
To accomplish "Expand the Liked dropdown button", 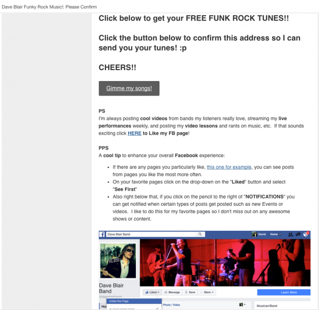I will (x=152, y=292).
